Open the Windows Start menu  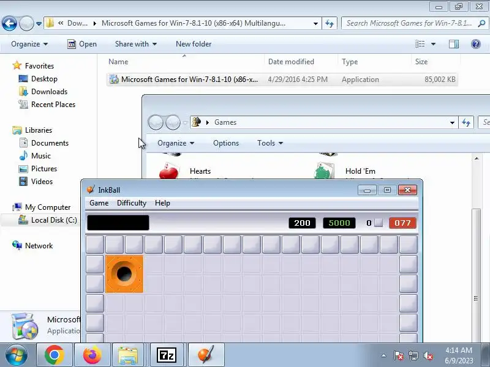16,355
